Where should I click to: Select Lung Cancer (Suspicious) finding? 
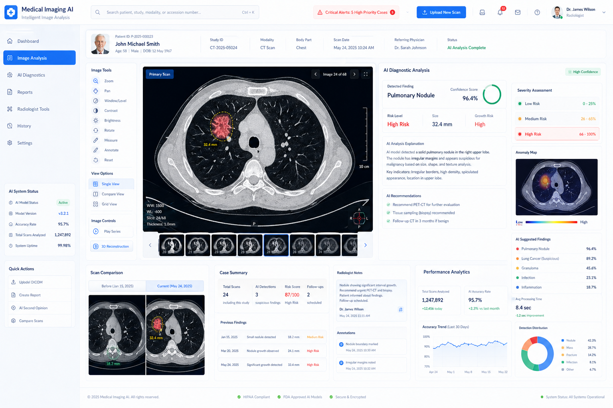[556, 259]
